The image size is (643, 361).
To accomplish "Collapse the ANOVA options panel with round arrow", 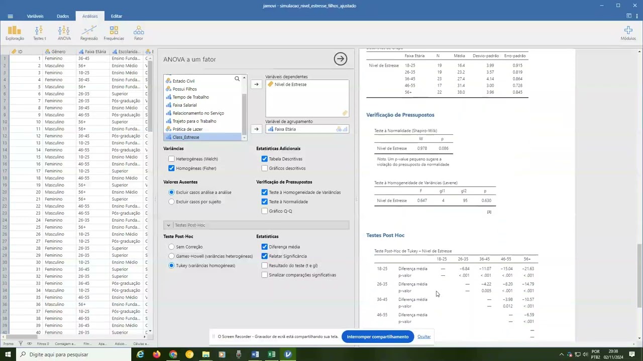I will (340, 59).
